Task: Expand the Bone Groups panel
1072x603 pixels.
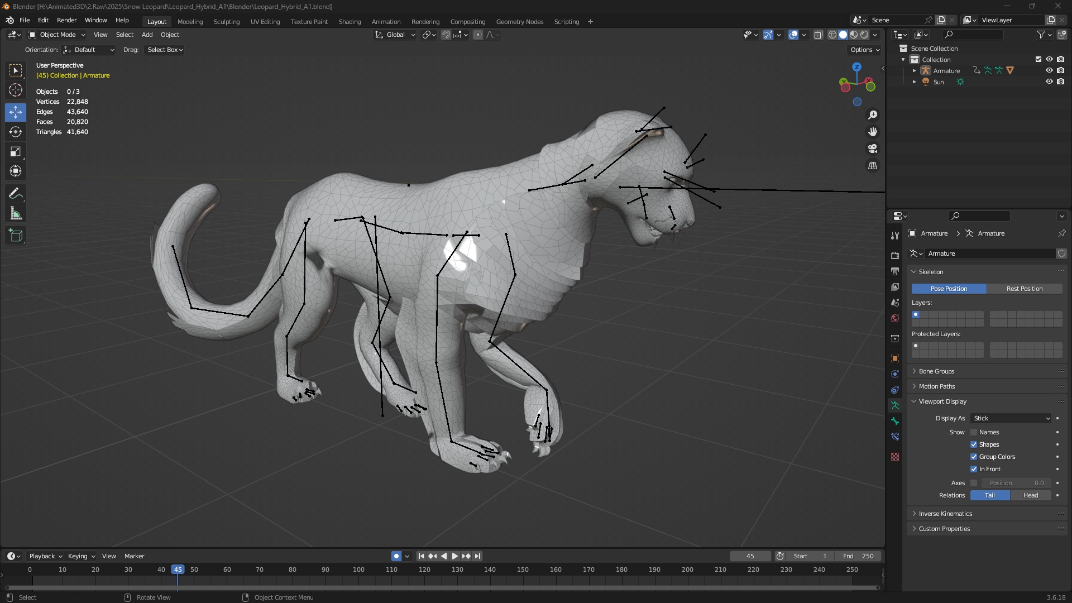Action: coord(936,371)
